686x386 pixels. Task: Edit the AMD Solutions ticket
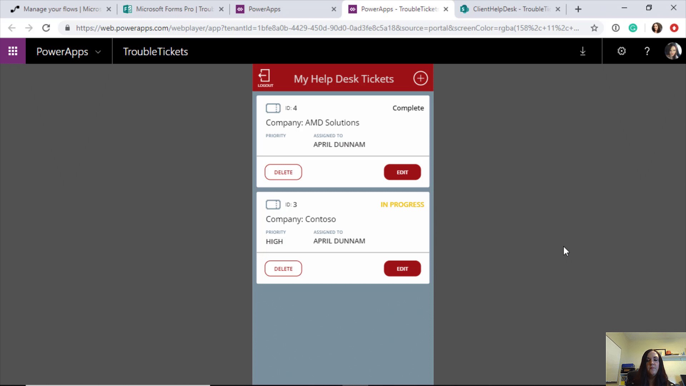tap(402, 172)
